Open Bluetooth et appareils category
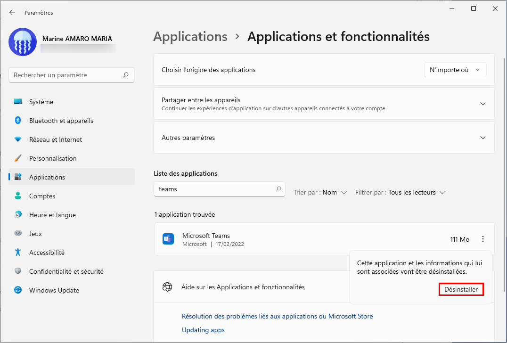The width and height of the screenshot is (507, 343). tap(72, 121)
